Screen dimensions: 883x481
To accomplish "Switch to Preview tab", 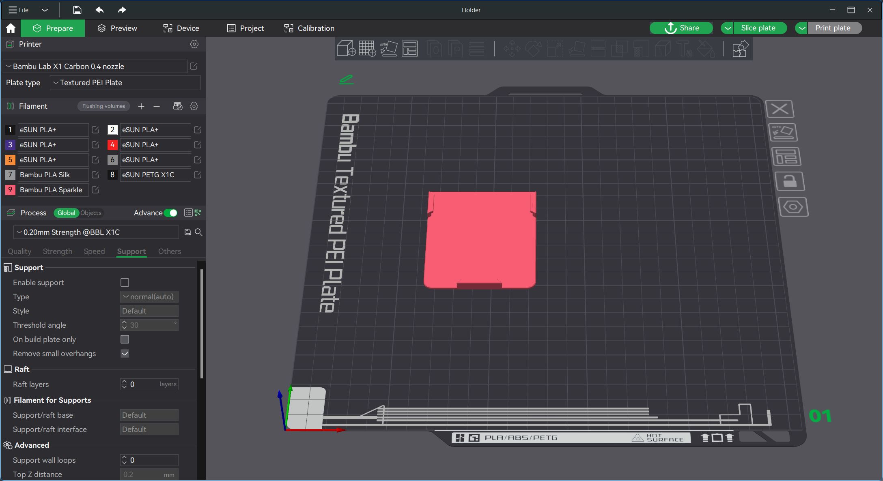I will 117,28.
